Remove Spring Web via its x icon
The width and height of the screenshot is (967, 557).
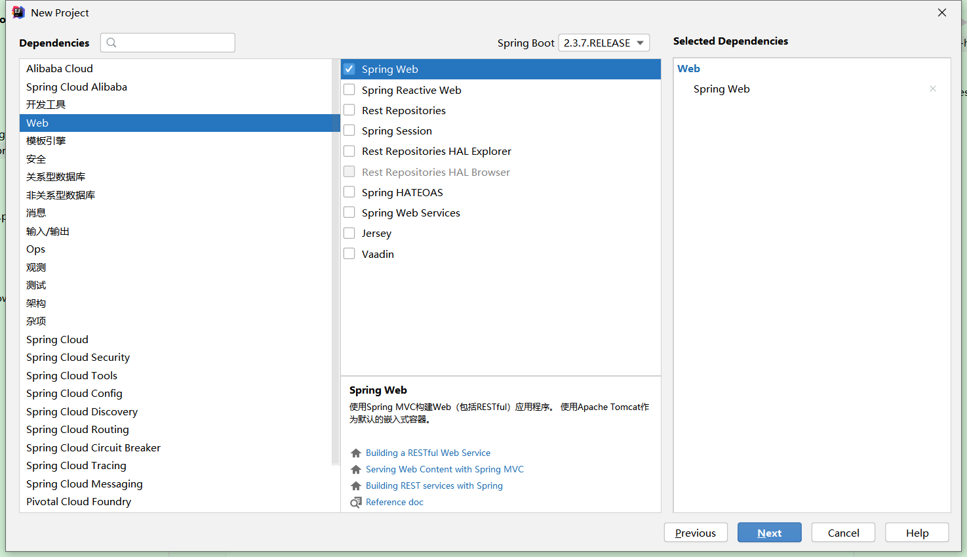pos(933,89)
